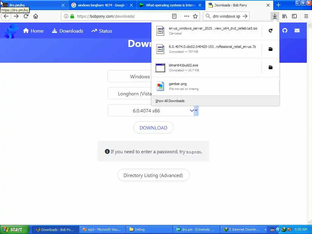Close the What operating systems tab
312x234 pixels.
(x=200, y=5)
